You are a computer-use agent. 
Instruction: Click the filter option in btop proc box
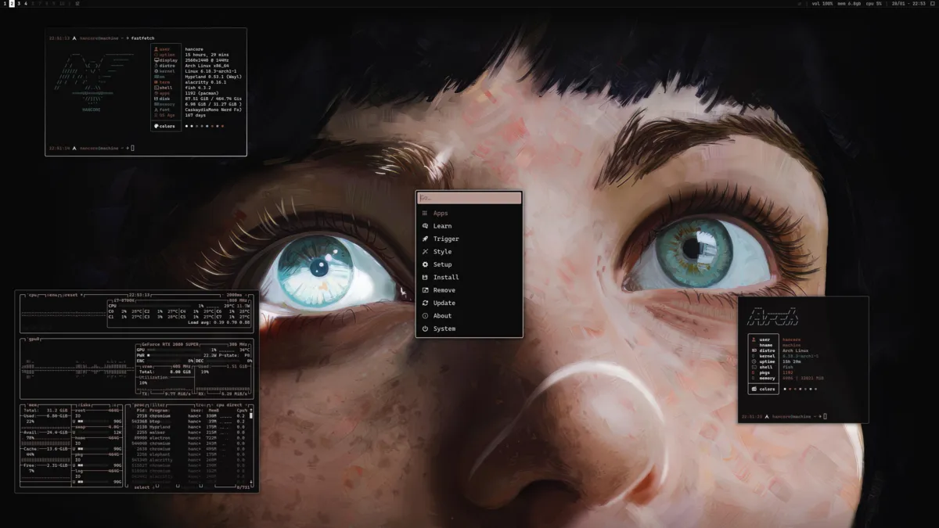pyautogui.click(x=157, y=405)
